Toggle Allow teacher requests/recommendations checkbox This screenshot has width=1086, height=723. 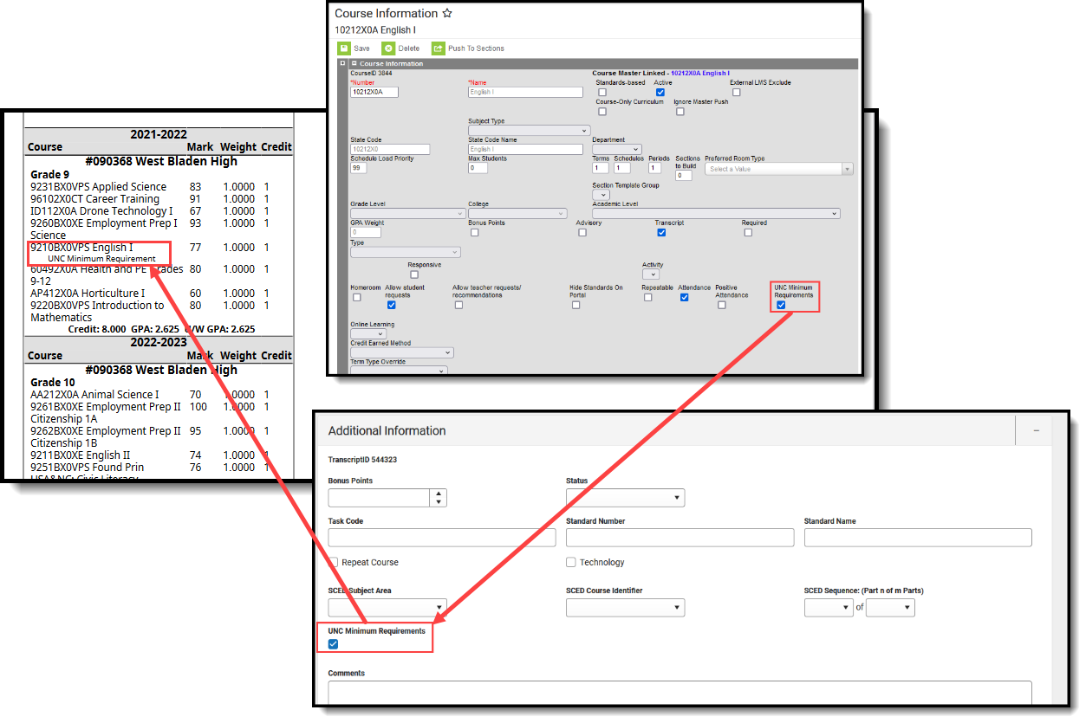(x=458, y=305)
